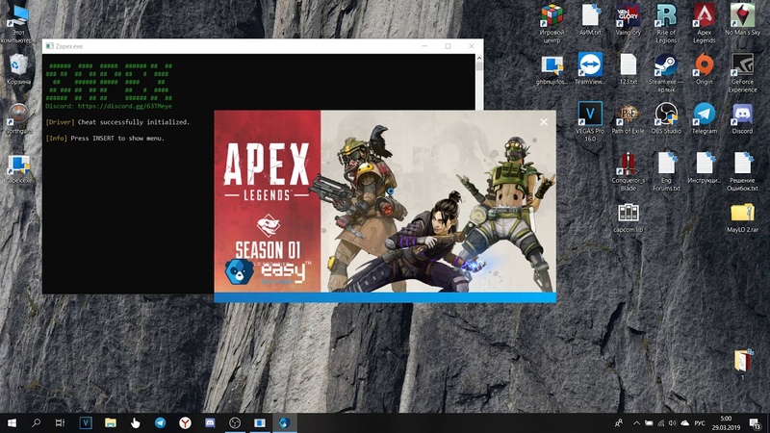The width and height of the screenshot is (770, 433).
Task: Open Решение Ошибок.txt file
Action: pyautogui.click(x=742, y=170)
